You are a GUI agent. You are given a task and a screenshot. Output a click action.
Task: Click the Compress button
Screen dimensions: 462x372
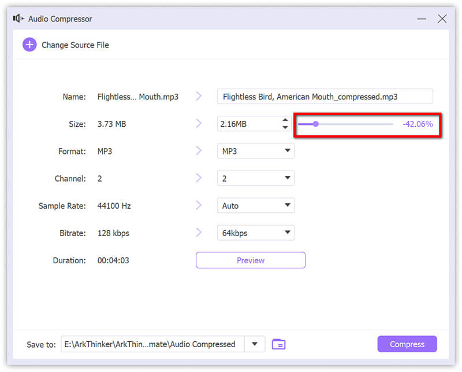click(x=407, y=344)
